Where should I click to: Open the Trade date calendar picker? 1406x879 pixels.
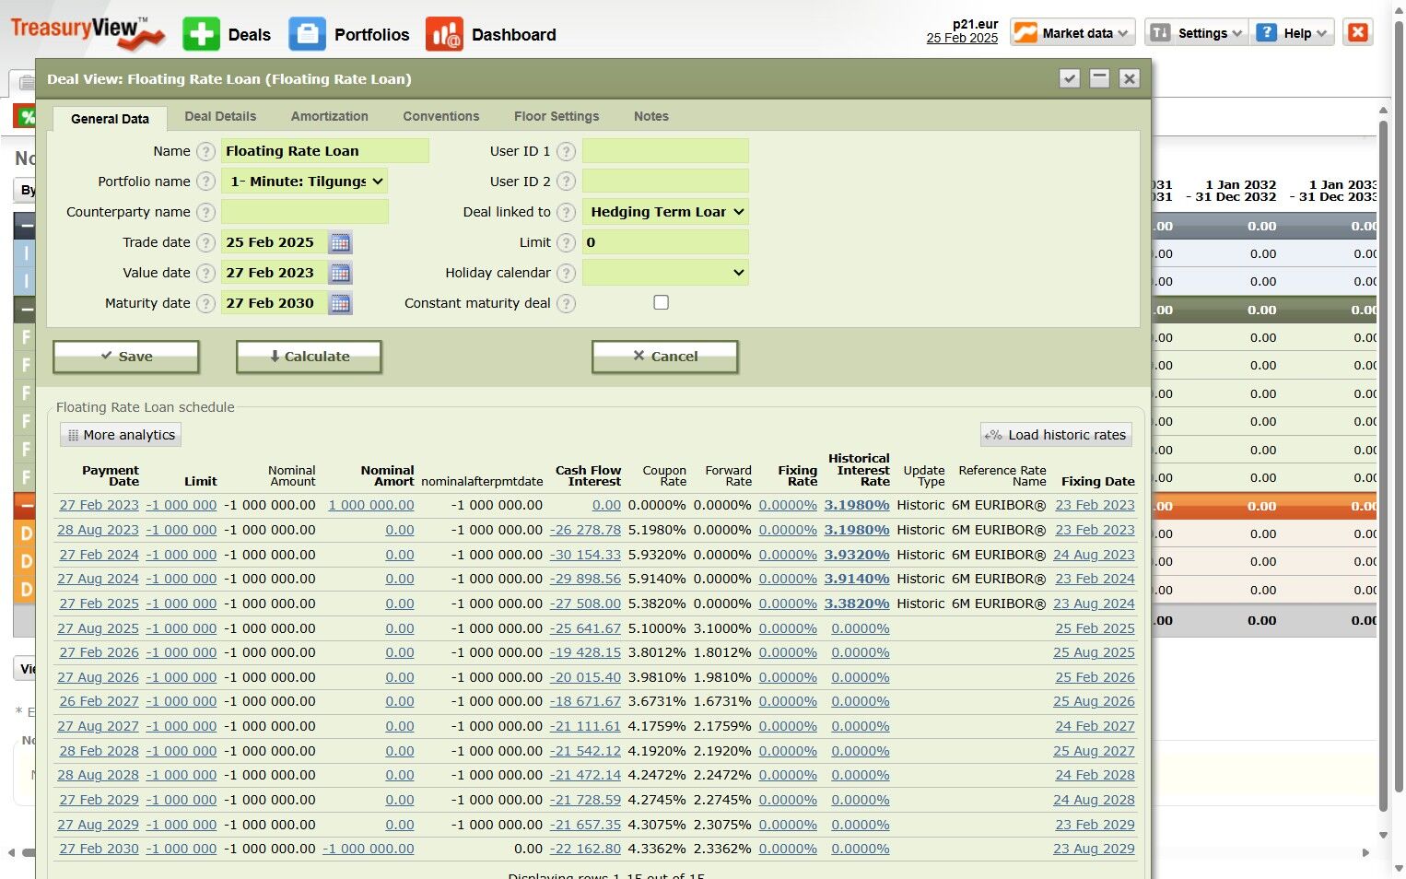point(340,242)
